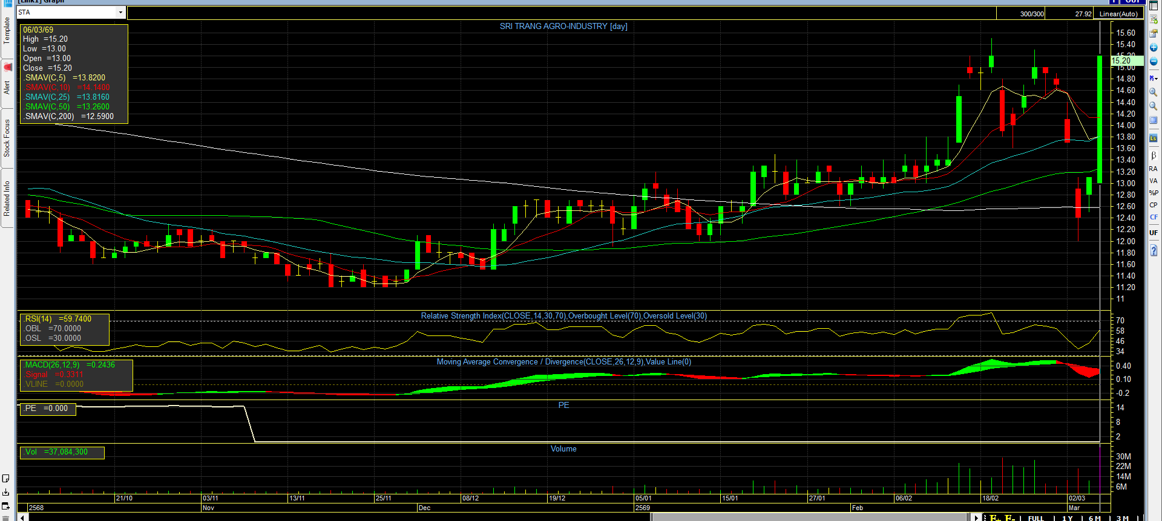Click the Volume panel title
Screen dimensions: 1162x521
point(563,448)
